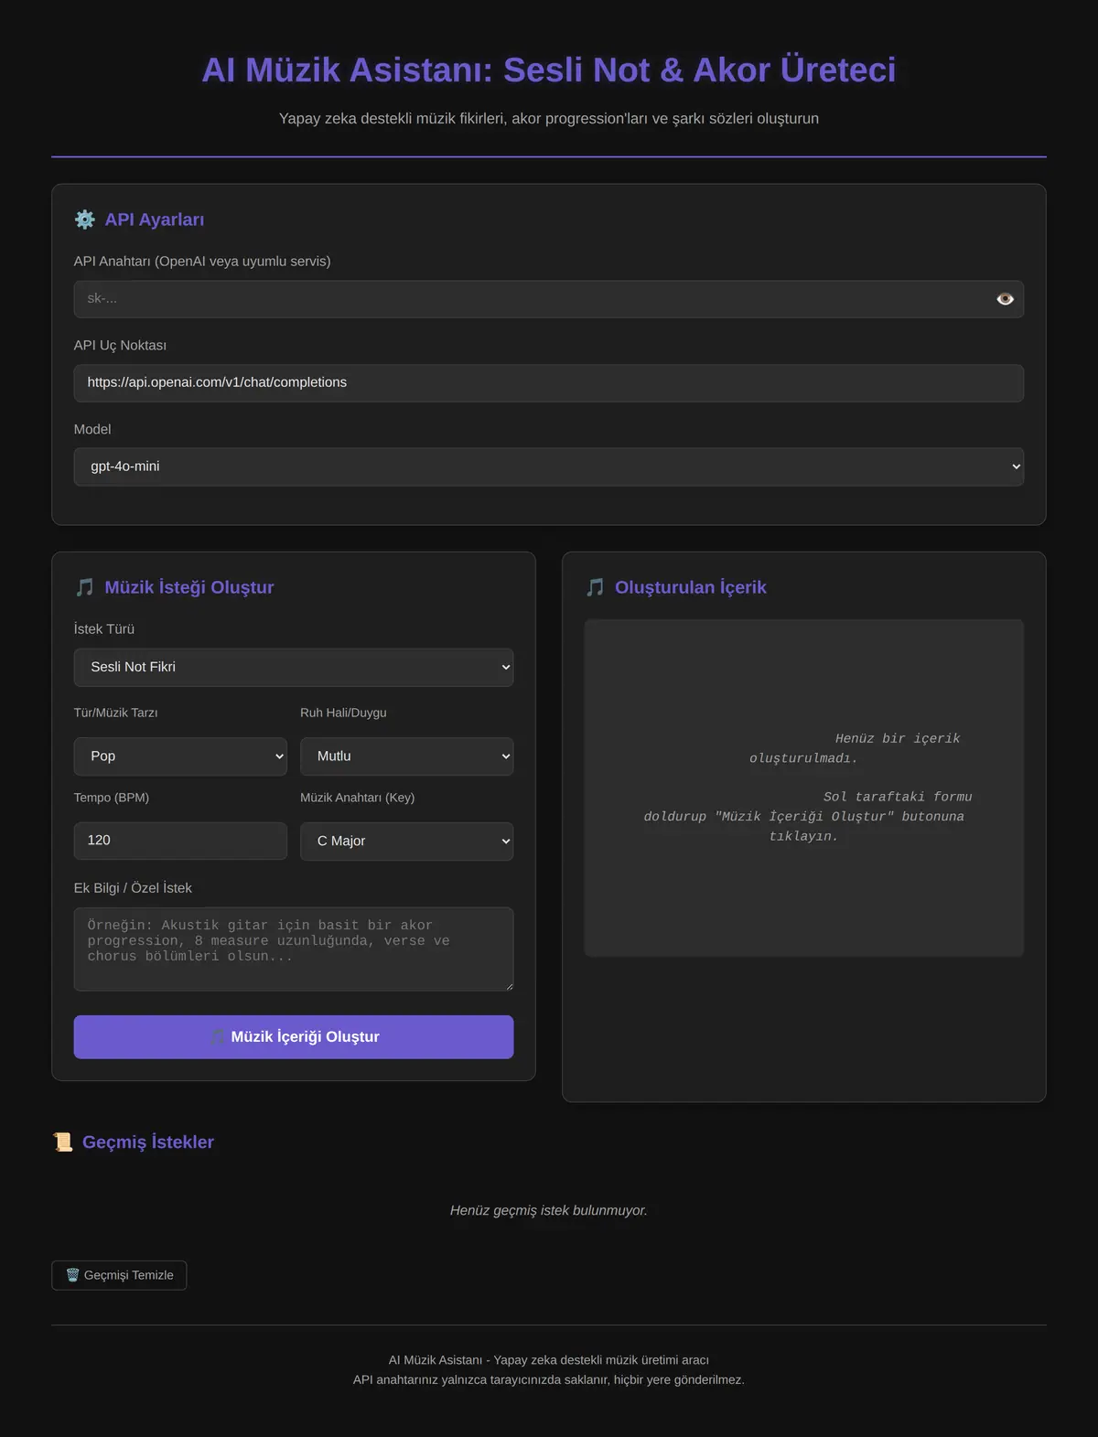The width and height of the screenshot is (1098, 1437).
Task: Click the 'Müzik Anahtarı (Key)' label
Action: [x=358, y=798]
